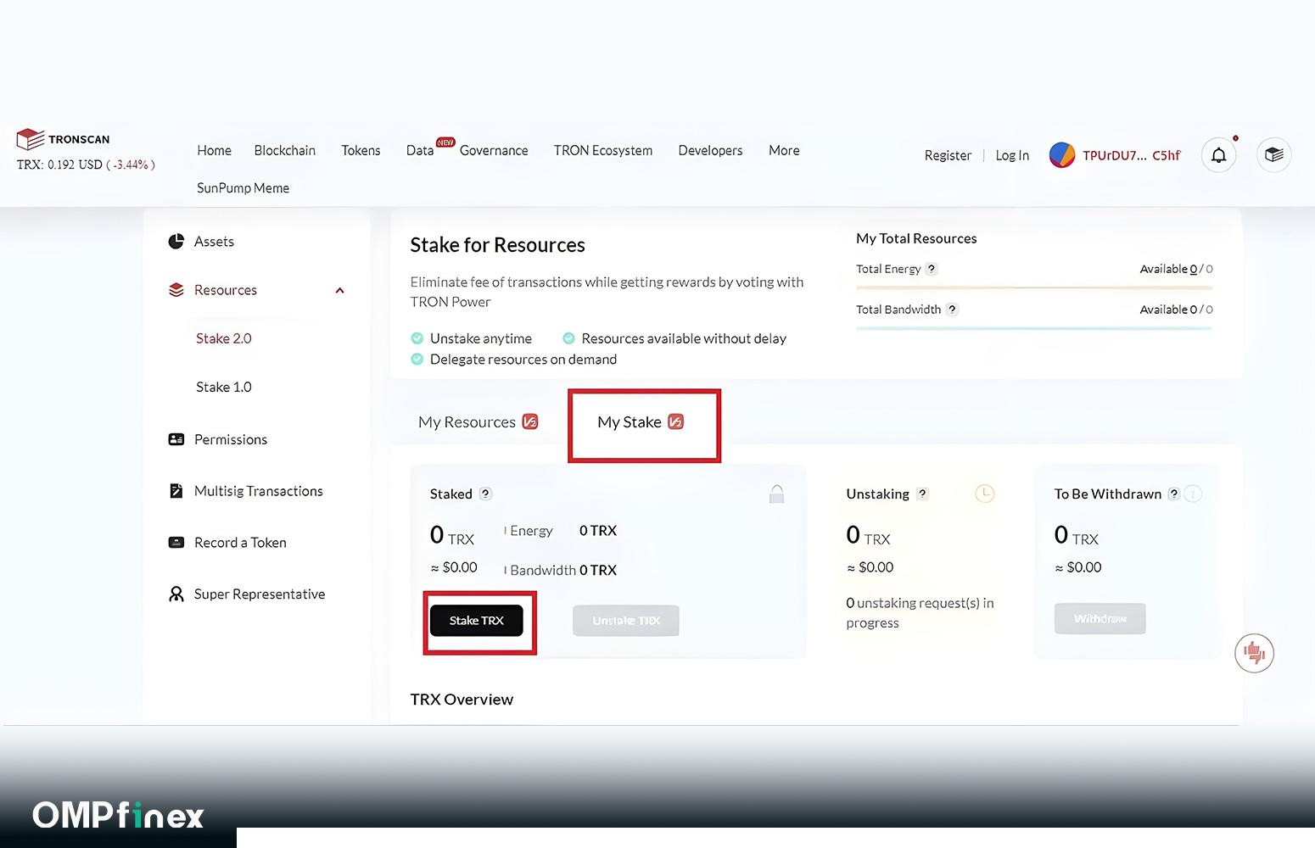Open SunPump Meme menu item

243,188
